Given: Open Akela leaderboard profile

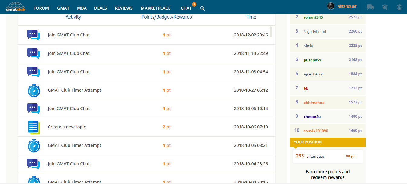Looking at the screenshot, I should tap(308, 46).
